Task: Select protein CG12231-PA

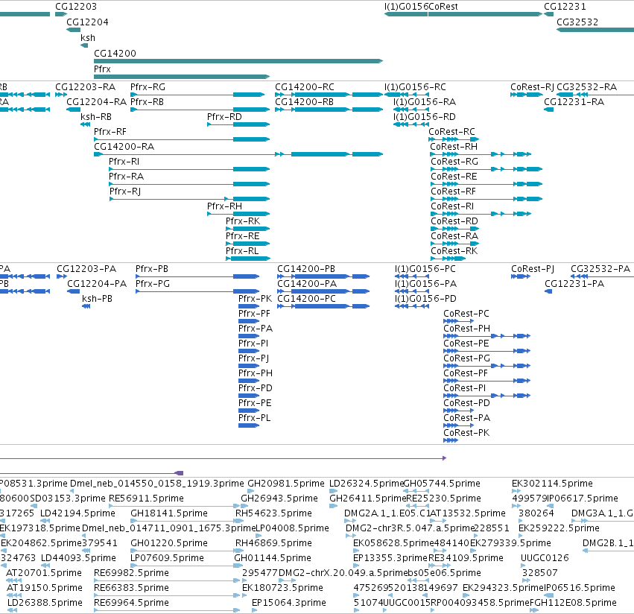Action: 548,291
